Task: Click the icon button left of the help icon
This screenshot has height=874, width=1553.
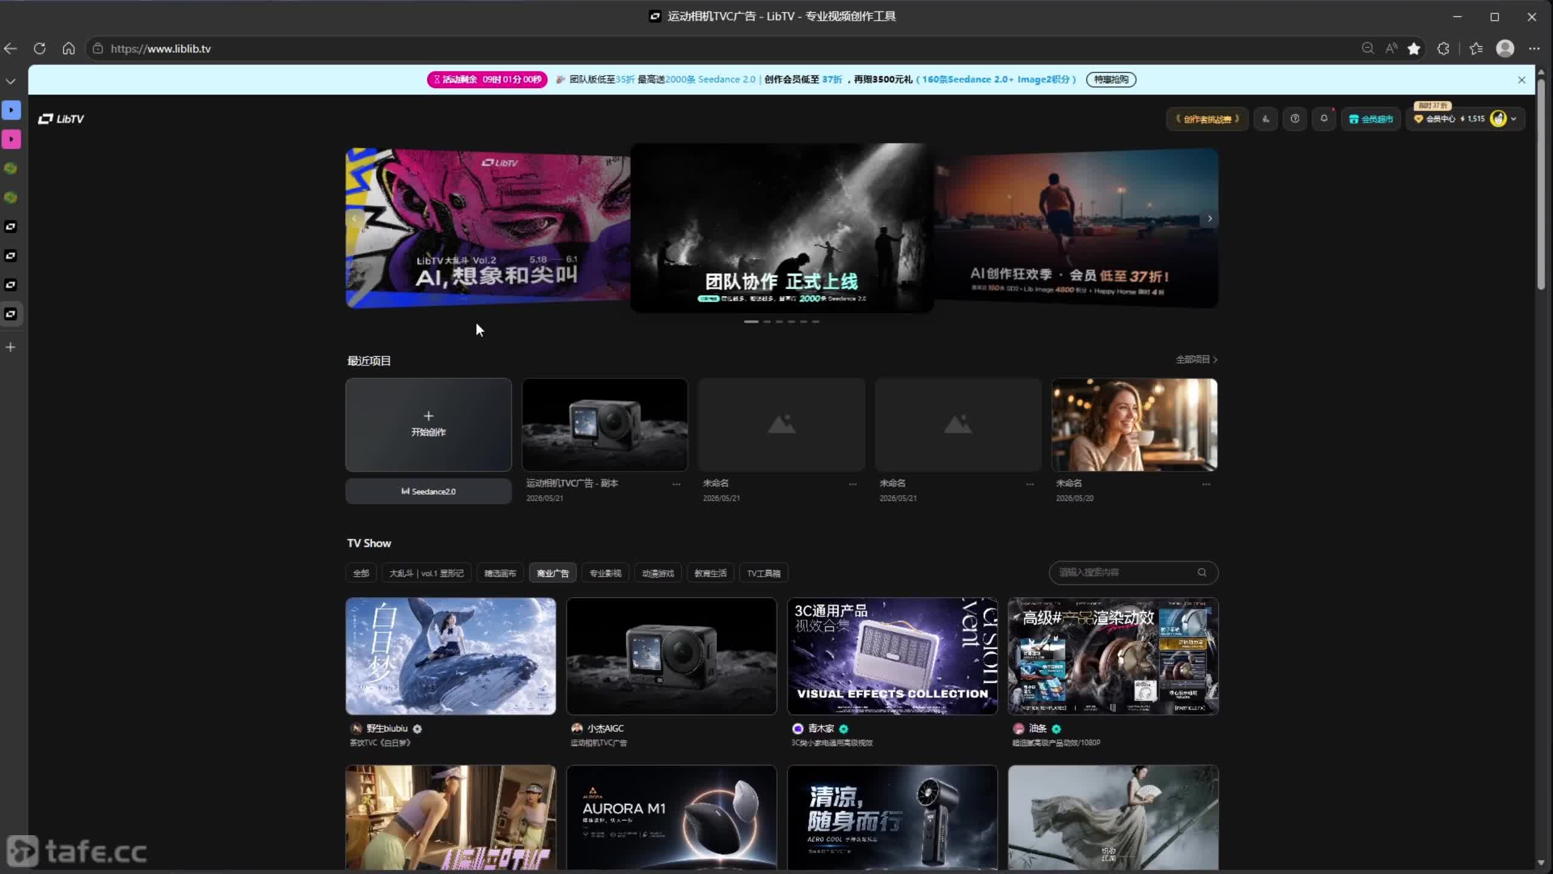Action: pos(1265,119)
